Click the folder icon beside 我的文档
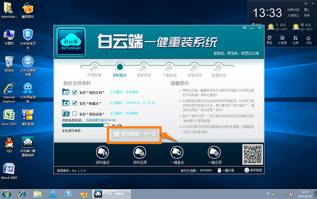The height and width of the screenshot is (199, 317). [x=66, y=92]
